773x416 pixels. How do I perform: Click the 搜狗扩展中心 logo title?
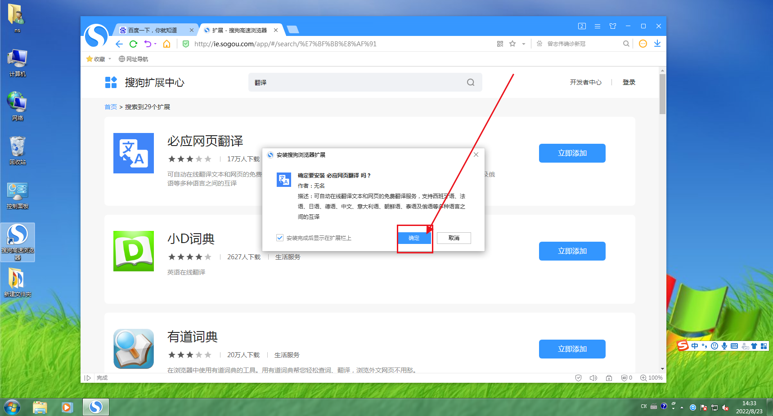click(x=144, y=82)
